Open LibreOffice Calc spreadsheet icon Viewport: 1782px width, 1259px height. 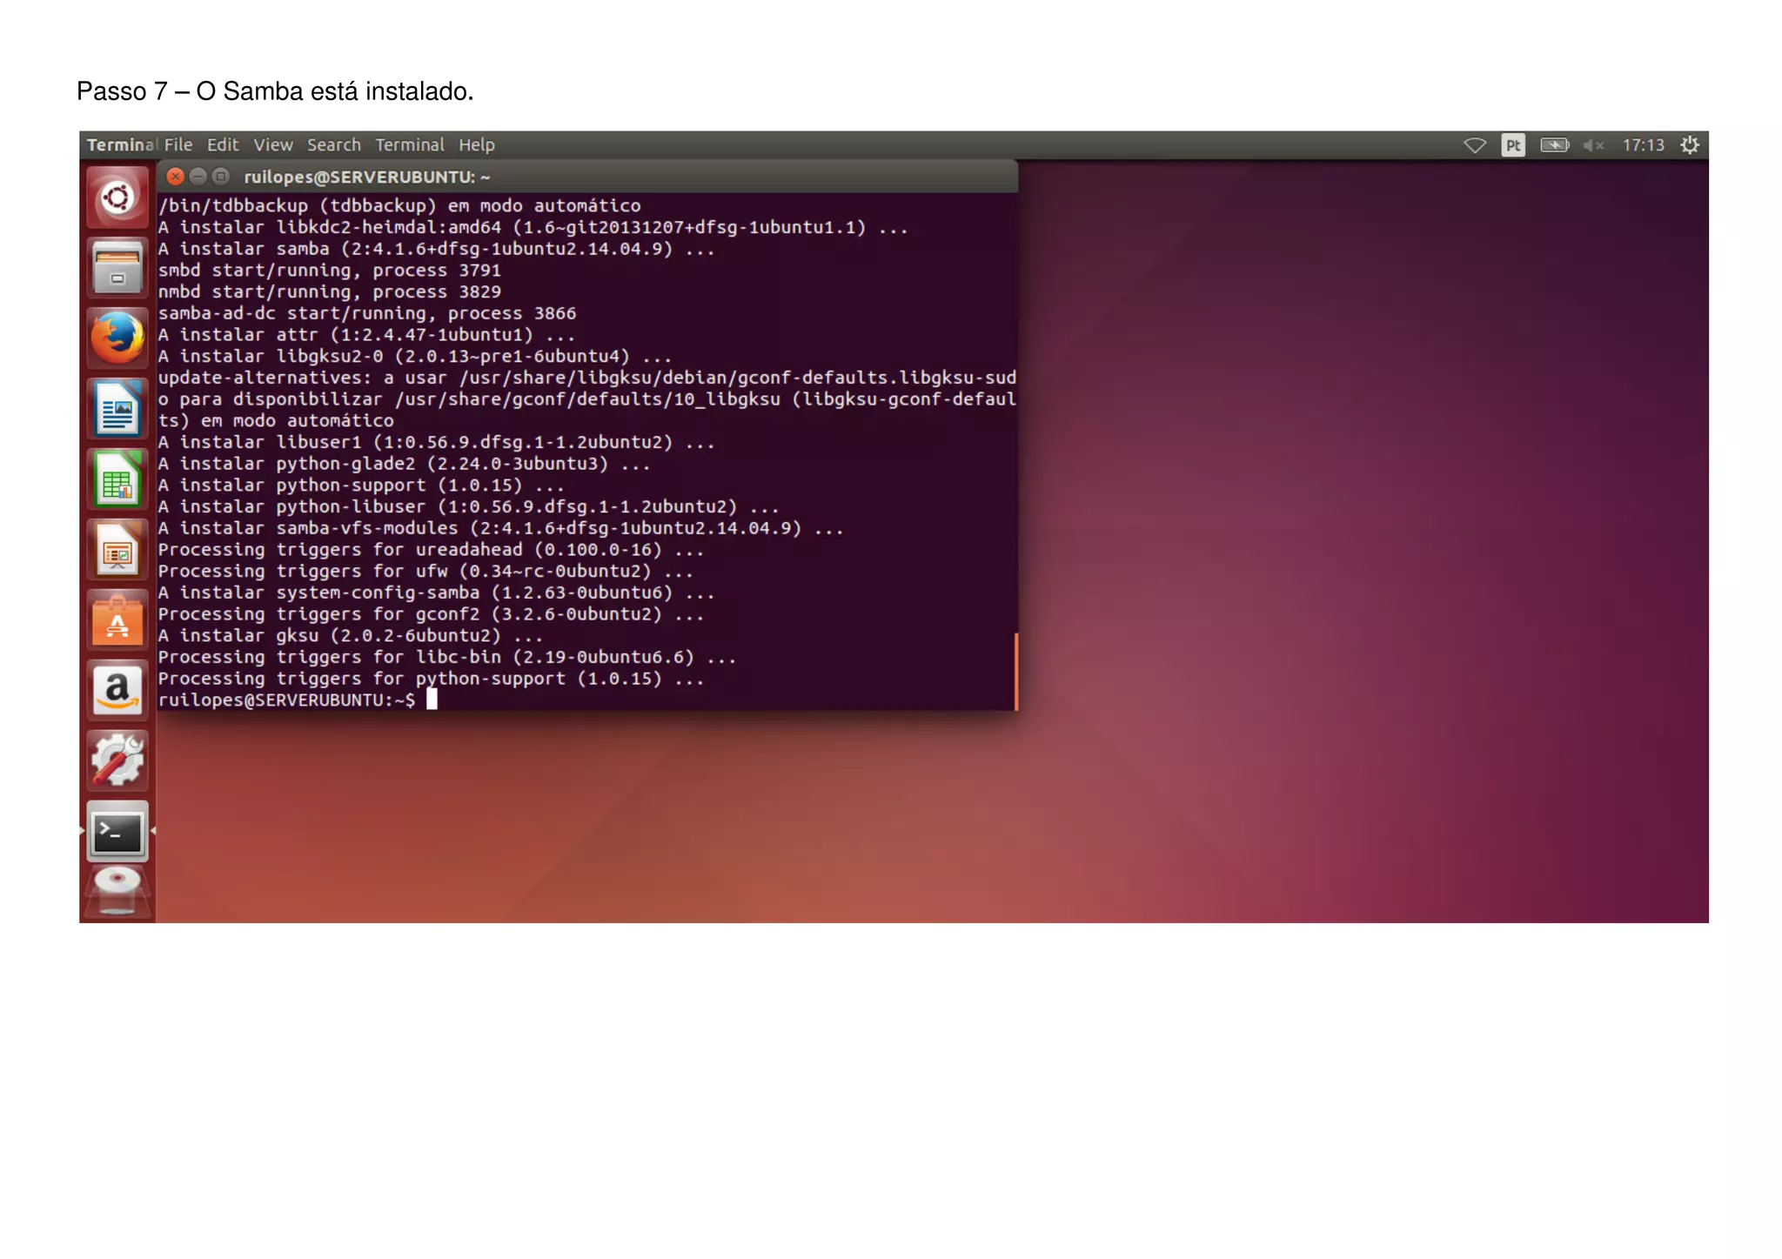click(117, 479)
